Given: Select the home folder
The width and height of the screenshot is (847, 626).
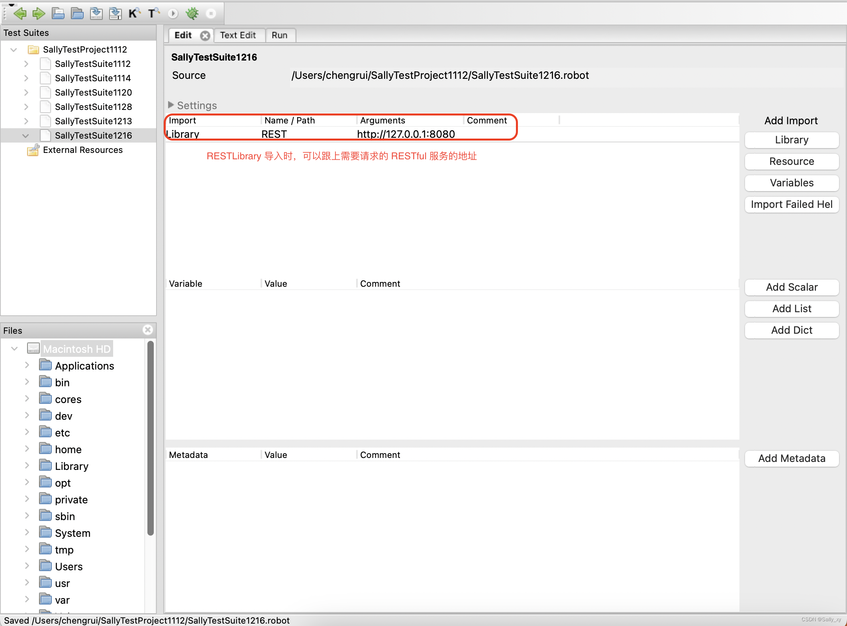Looking at the screenshot, I should pyautogui.click(x=68, y=449).
